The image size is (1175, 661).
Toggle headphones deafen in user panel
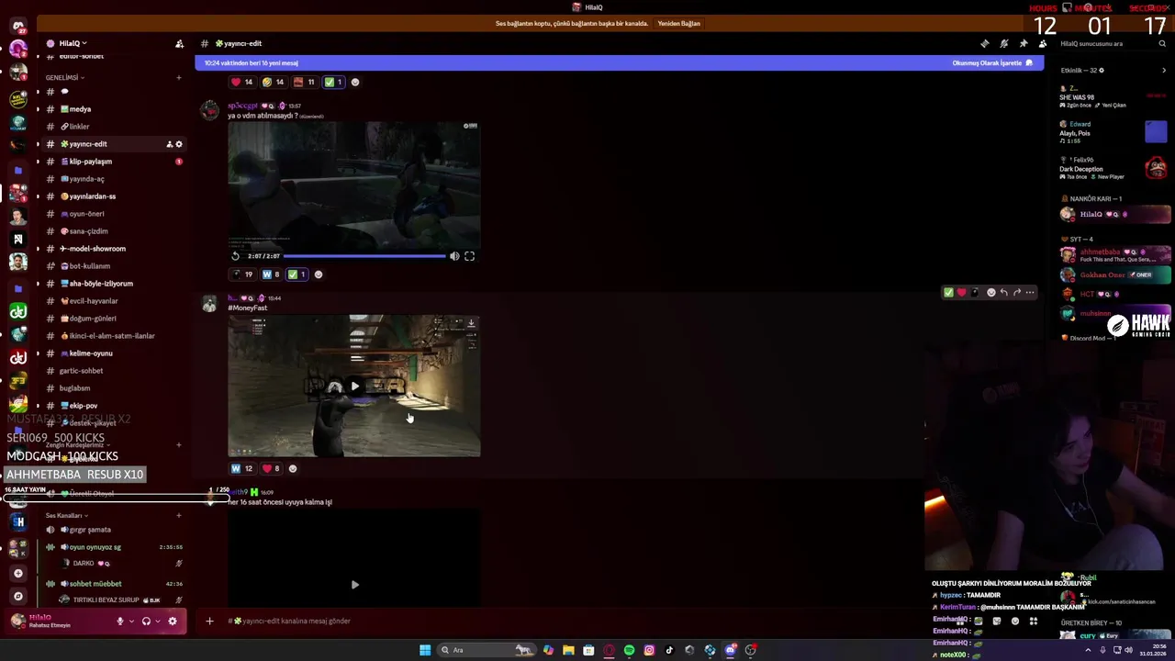(x=146, y=622)
